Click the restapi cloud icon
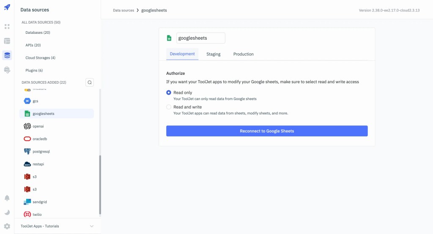The image size is (433, 234). pos(27,164)
